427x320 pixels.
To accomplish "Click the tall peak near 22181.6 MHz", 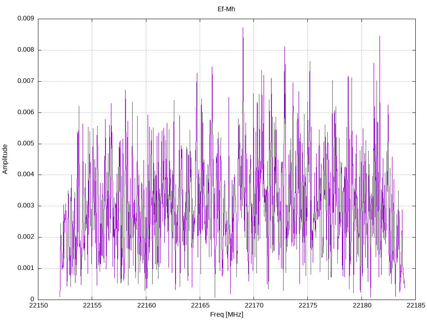I will pyautogui.click(x=379, y=37).
